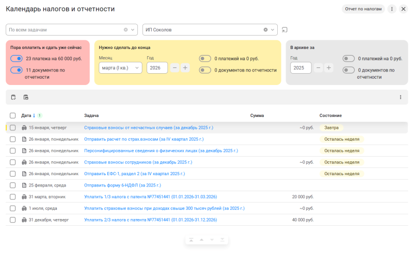Click the first clipboard icon in the list toolbar
The width and height of the screenshot is (413, 253).
click(13, 97)
